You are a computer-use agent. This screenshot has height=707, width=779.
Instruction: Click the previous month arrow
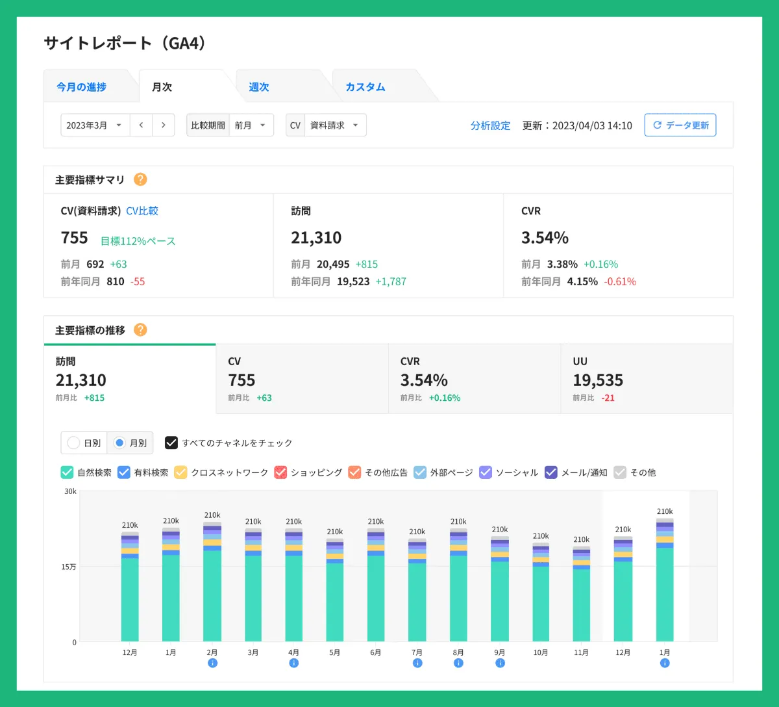tap(141, 125)
